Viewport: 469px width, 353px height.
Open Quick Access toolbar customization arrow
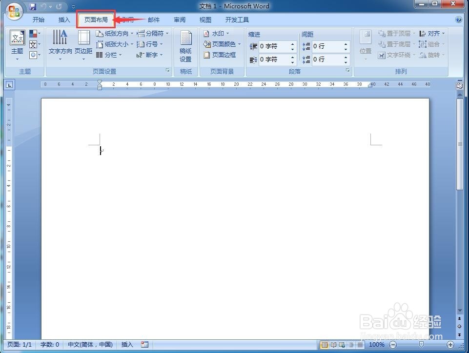click(x=73, y=6)
